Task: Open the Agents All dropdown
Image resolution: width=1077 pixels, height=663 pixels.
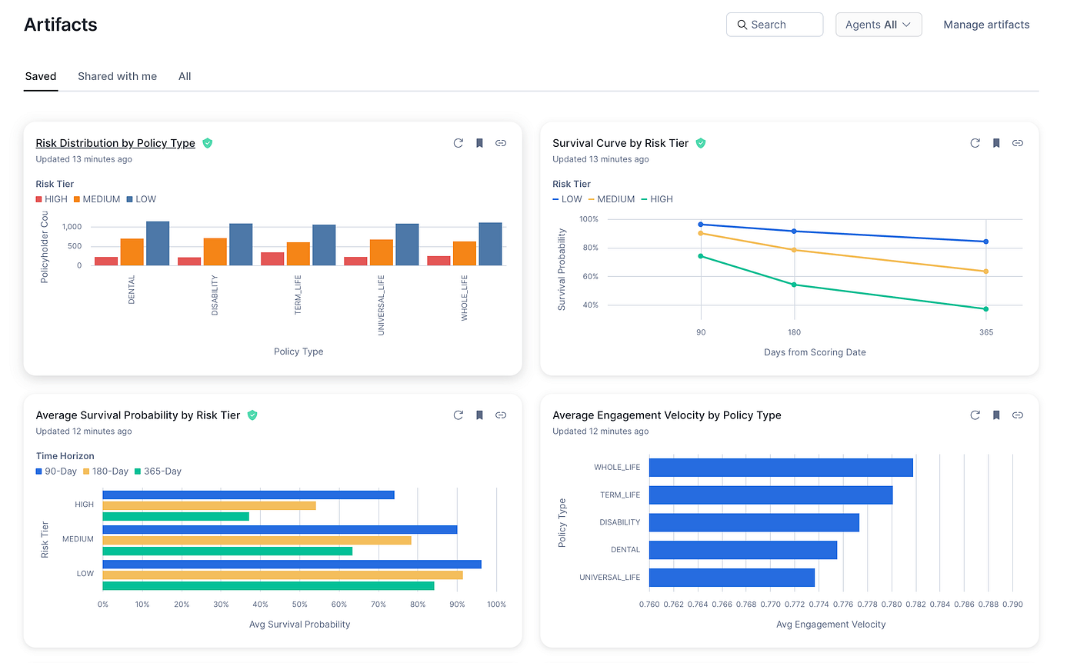Action: click(x=879, y=25)
